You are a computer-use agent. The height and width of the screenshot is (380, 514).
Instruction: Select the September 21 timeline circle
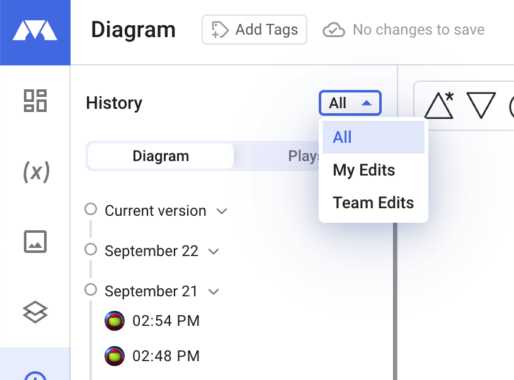coord(91,289)
